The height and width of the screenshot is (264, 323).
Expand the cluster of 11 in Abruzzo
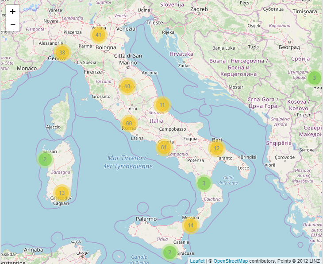point(162,105)
